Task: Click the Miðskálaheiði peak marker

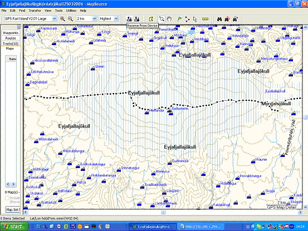Action: (36, 141)
